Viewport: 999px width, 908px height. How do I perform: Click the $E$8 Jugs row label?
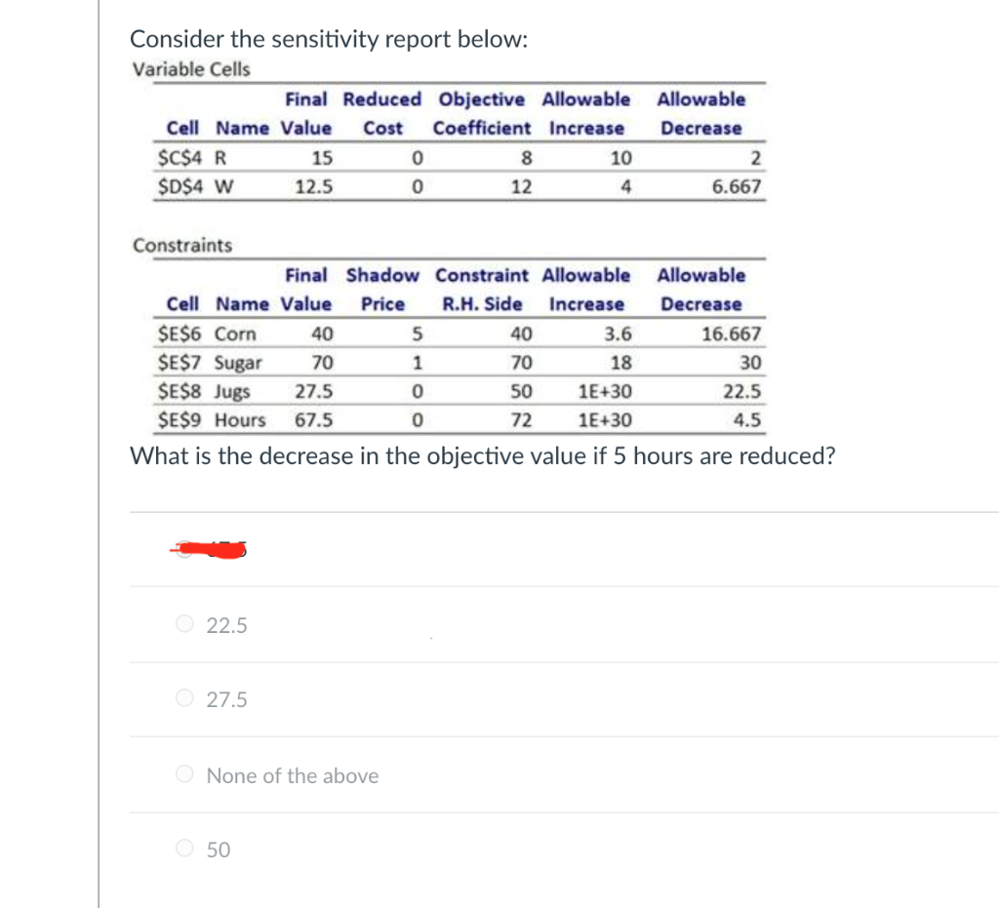click(x=209, y=391)
